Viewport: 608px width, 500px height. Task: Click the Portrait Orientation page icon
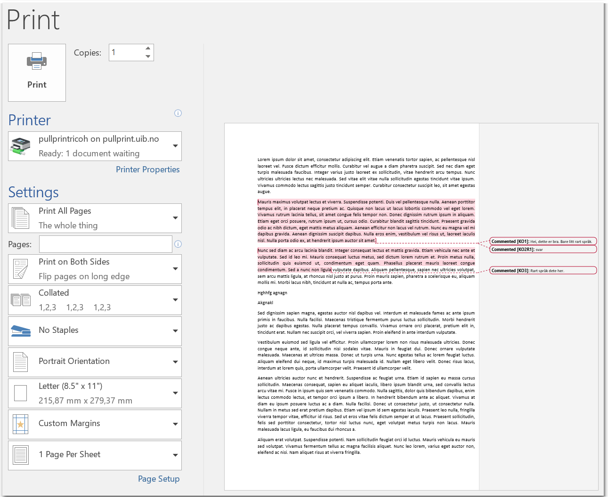click(x=21, y=362)
